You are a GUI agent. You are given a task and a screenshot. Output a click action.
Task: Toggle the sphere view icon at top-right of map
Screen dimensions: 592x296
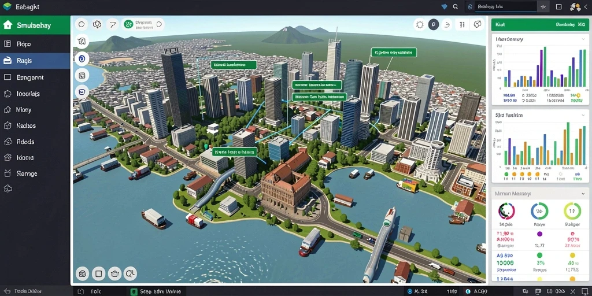click(x=478, y=25)
